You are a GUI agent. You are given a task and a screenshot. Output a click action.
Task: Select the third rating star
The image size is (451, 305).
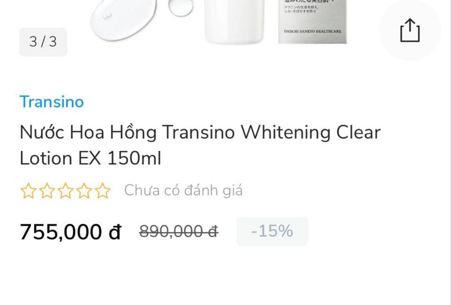[x=65, y=191]
